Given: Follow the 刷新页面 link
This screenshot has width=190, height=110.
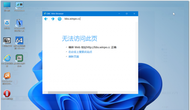Looking at the screenshot, I should [x=74, y=57].
